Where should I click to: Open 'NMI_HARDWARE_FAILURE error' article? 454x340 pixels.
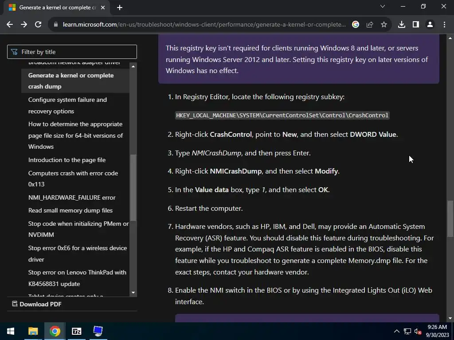[x=72, y=197]
